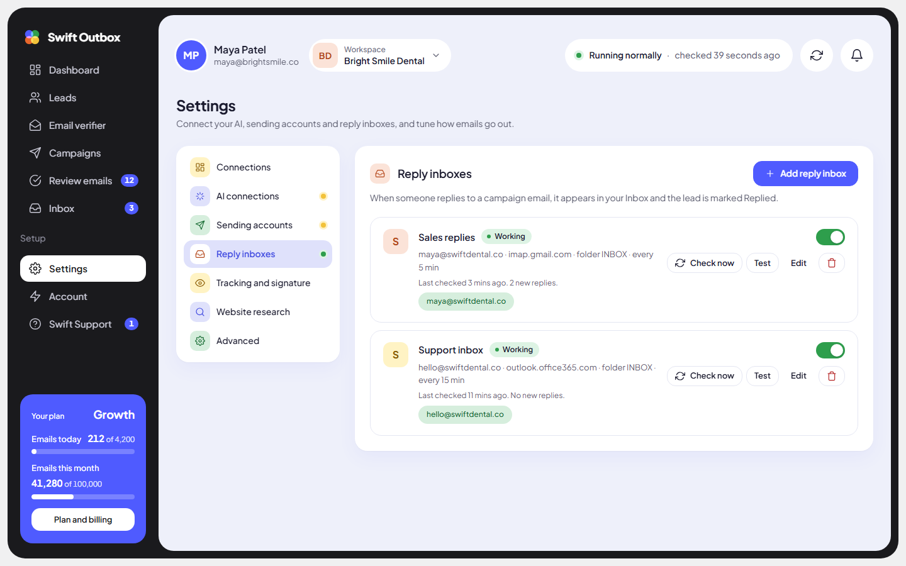
Task: Open Dashboard in the sidebar
Action: tap(83, 70)
